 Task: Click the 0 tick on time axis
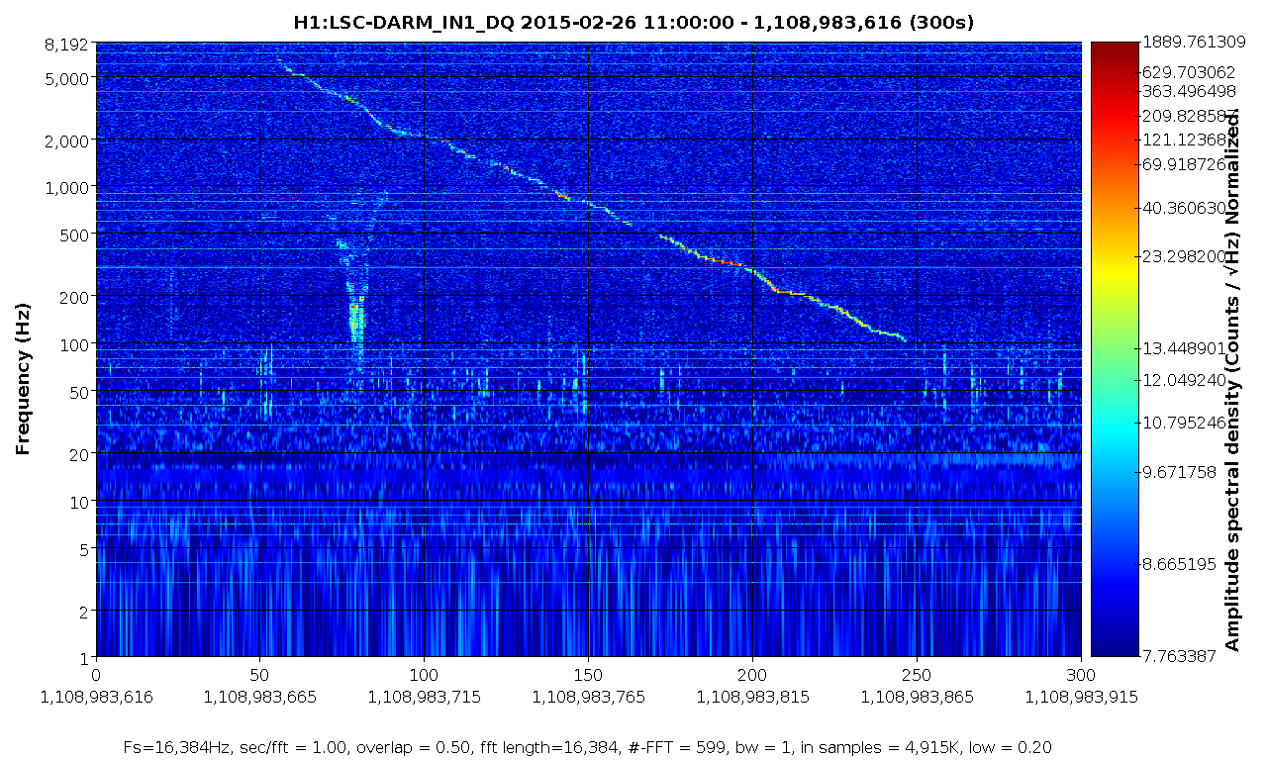coord(96,674)
